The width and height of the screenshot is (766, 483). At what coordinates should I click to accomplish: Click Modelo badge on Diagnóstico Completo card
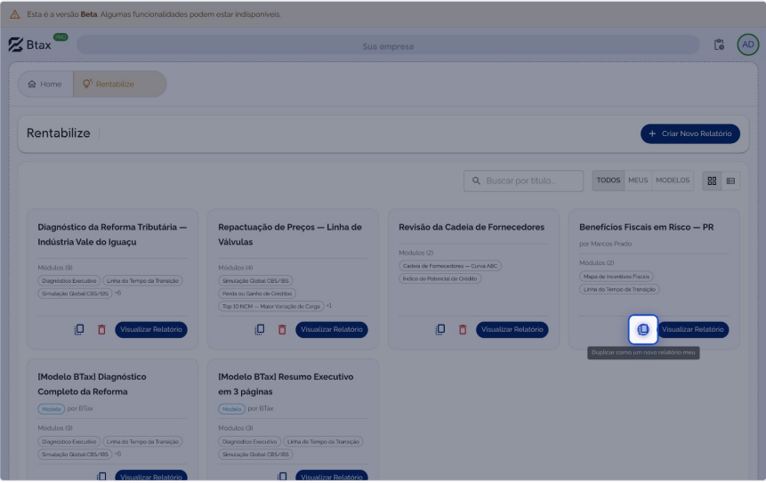pyautogui.click(x=52, y=409)
